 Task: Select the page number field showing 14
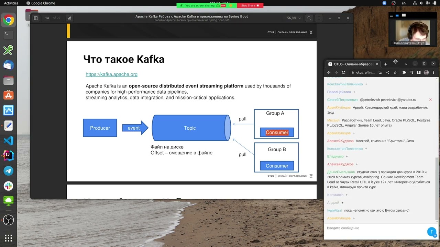coord(47,18)
